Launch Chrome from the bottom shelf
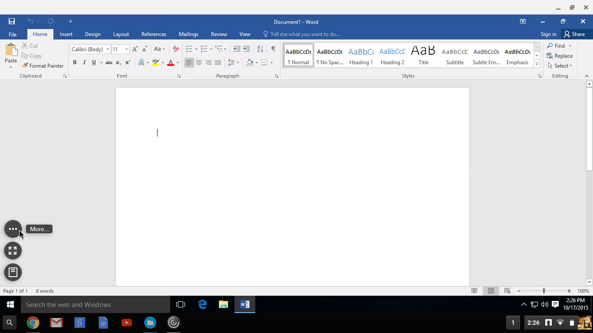593x333 pixels. [x=33, y=323]
